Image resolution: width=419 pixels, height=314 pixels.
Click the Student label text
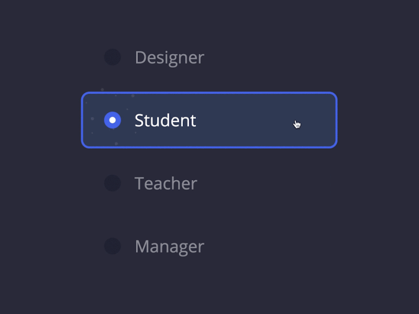[165, 121]
